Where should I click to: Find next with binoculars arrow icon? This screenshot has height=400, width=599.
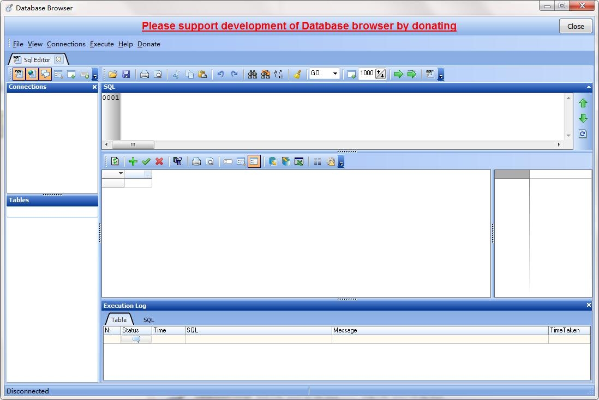[x=266, y=74]
